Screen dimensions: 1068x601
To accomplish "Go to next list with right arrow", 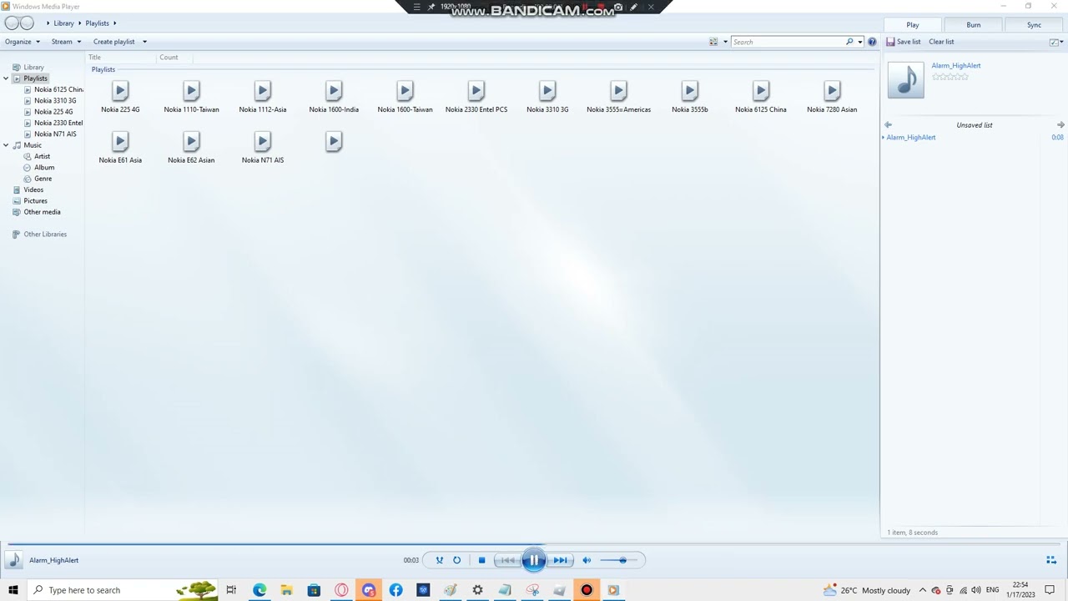I will click(1060, 125).
